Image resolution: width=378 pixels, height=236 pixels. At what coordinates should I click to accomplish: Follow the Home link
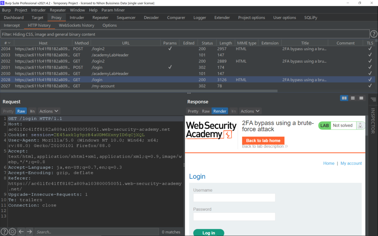point(329,163)
